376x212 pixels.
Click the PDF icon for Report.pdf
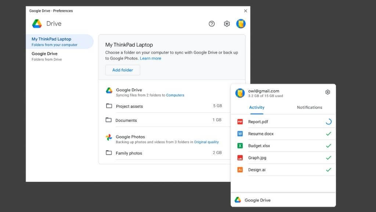point(240,121)
